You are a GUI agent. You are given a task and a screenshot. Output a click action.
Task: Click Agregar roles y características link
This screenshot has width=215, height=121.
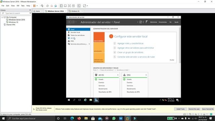(x=130, y=43)
